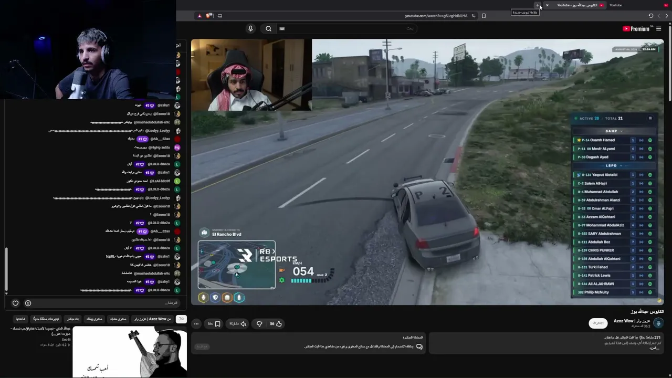This screenshot has height=378, width=672.
Task: Open a new browser tab with plus button
Action: coord(537,5)
